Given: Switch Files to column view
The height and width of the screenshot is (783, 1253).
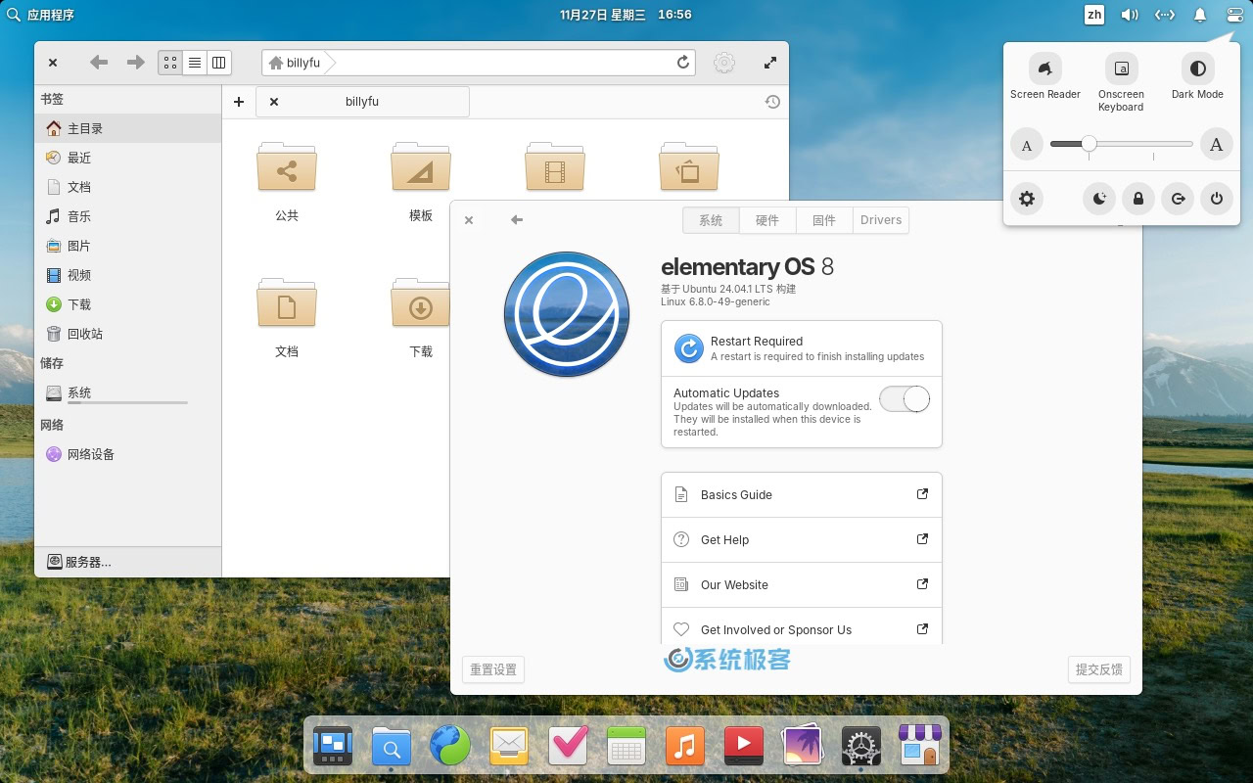Looking at the screenshot, I should 219,63.
